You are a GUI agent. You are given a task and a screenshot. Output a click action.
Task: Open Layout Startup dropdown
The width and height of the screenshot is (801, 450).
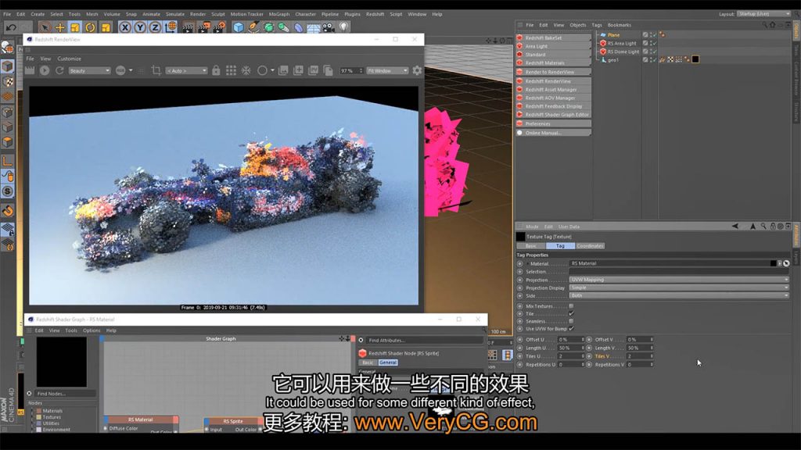coord(763,14)
